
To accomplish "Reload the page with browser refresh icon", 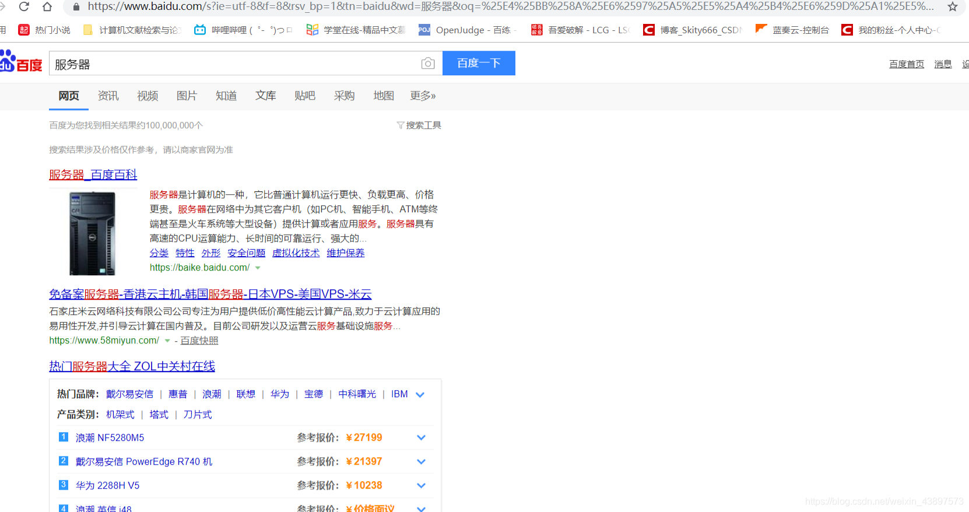I will pos(24,6).
